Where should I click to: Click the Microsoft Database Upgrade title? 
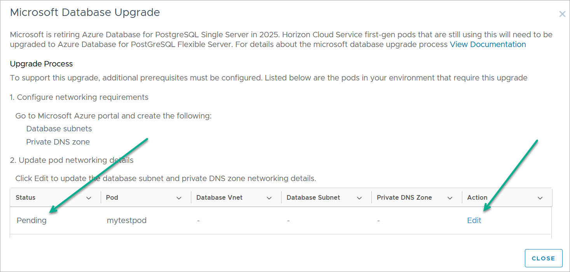point(85,12)
